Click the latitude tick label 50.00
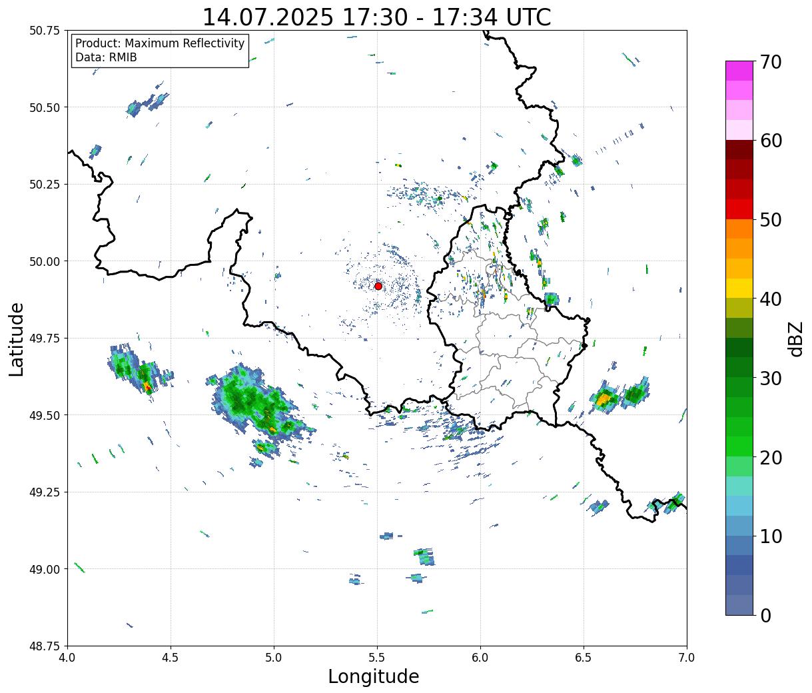 [x=45, y=261]
